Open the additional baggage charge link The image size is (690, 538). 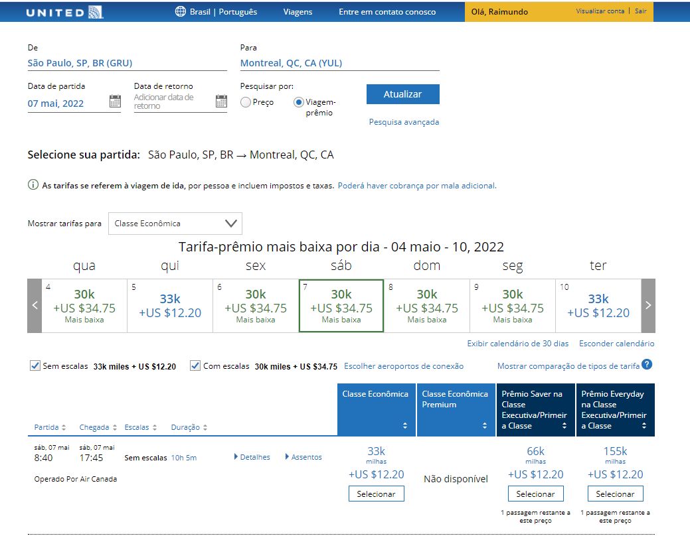pyautogui.click(x=417, y=186)
